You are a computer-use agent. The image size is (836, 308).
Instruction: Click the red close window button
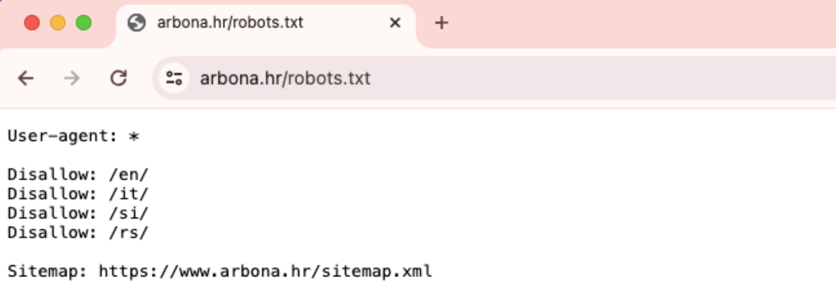(x=32, y=23)
